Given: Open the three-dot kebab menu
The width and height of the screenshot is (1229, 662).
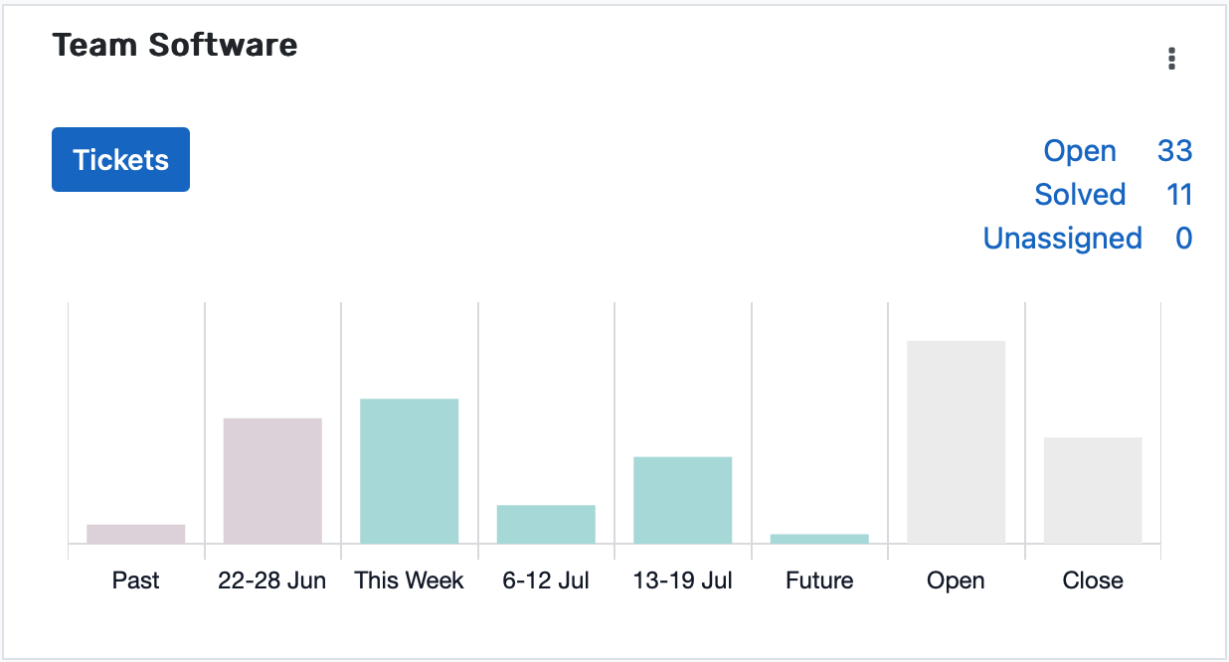Looking at the screenshot, I should click(1172, 60).
